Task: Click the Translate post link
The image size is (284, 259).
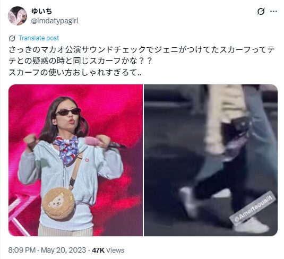Action: [39, 38]
